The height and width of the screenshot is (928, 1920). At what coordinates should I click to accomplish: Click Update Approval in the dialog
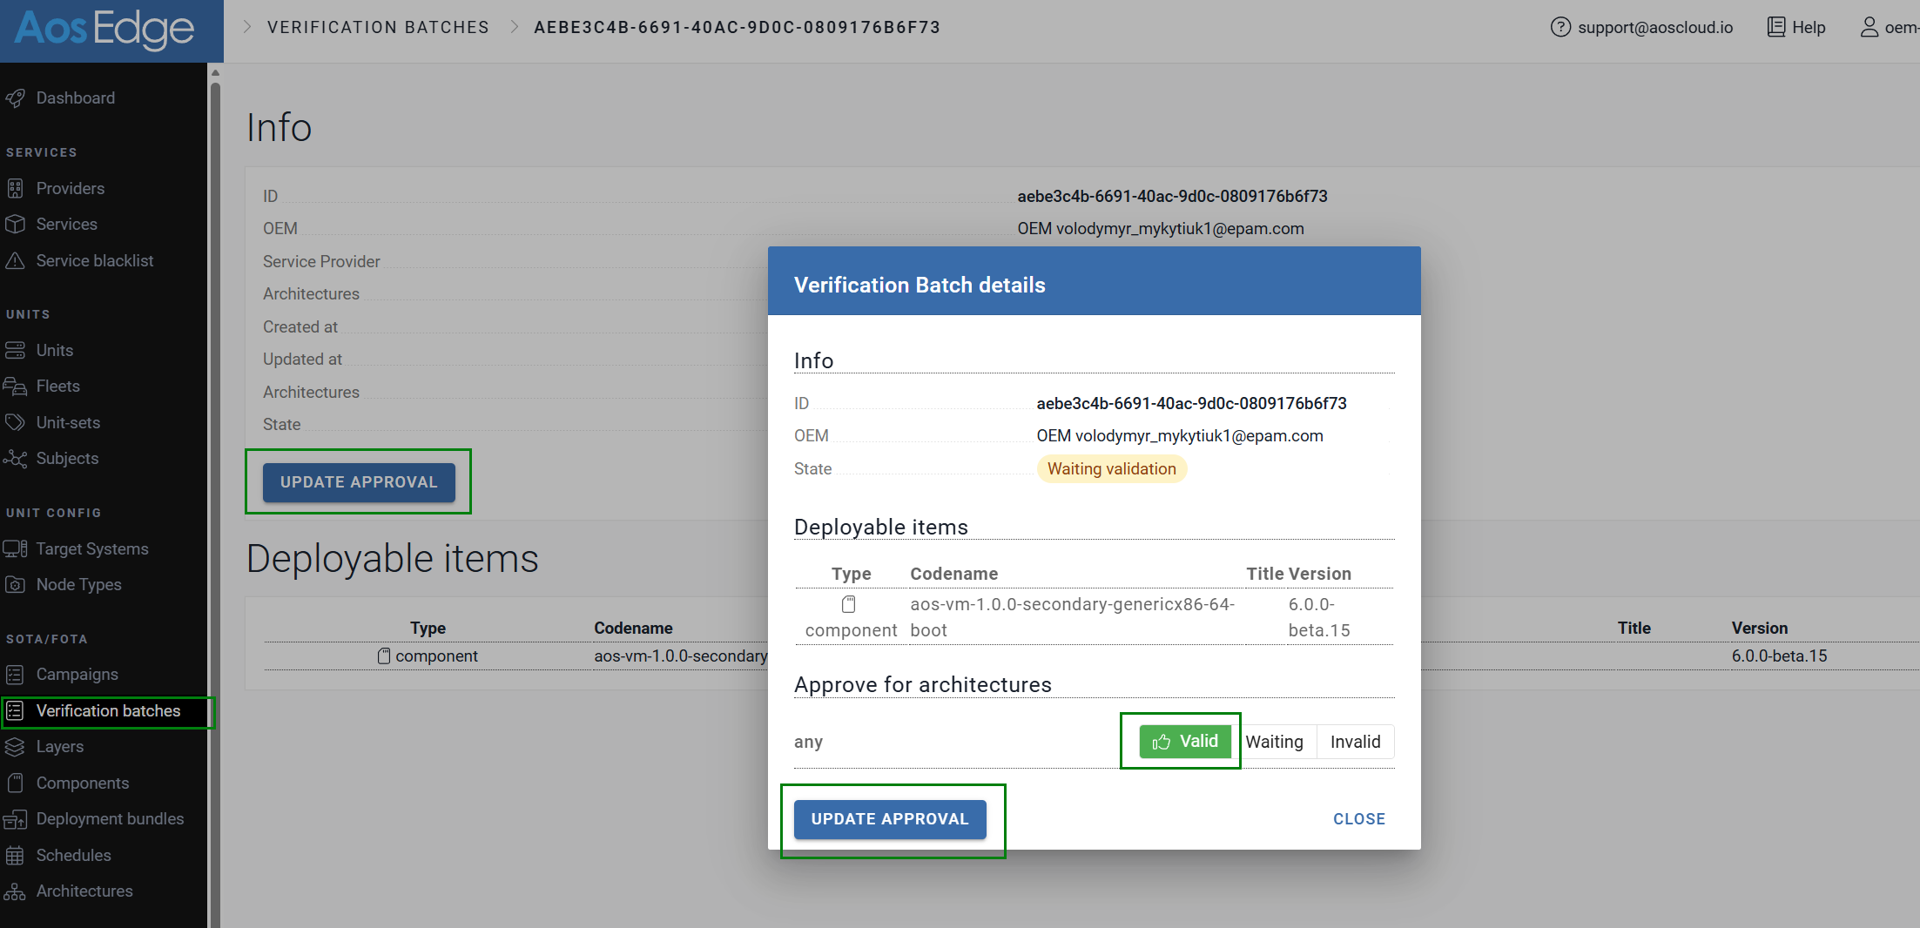(890, 819)
